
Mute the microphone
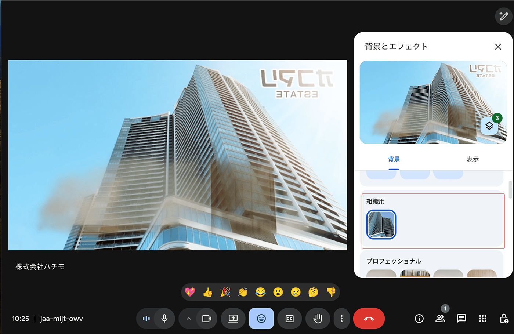164,319
